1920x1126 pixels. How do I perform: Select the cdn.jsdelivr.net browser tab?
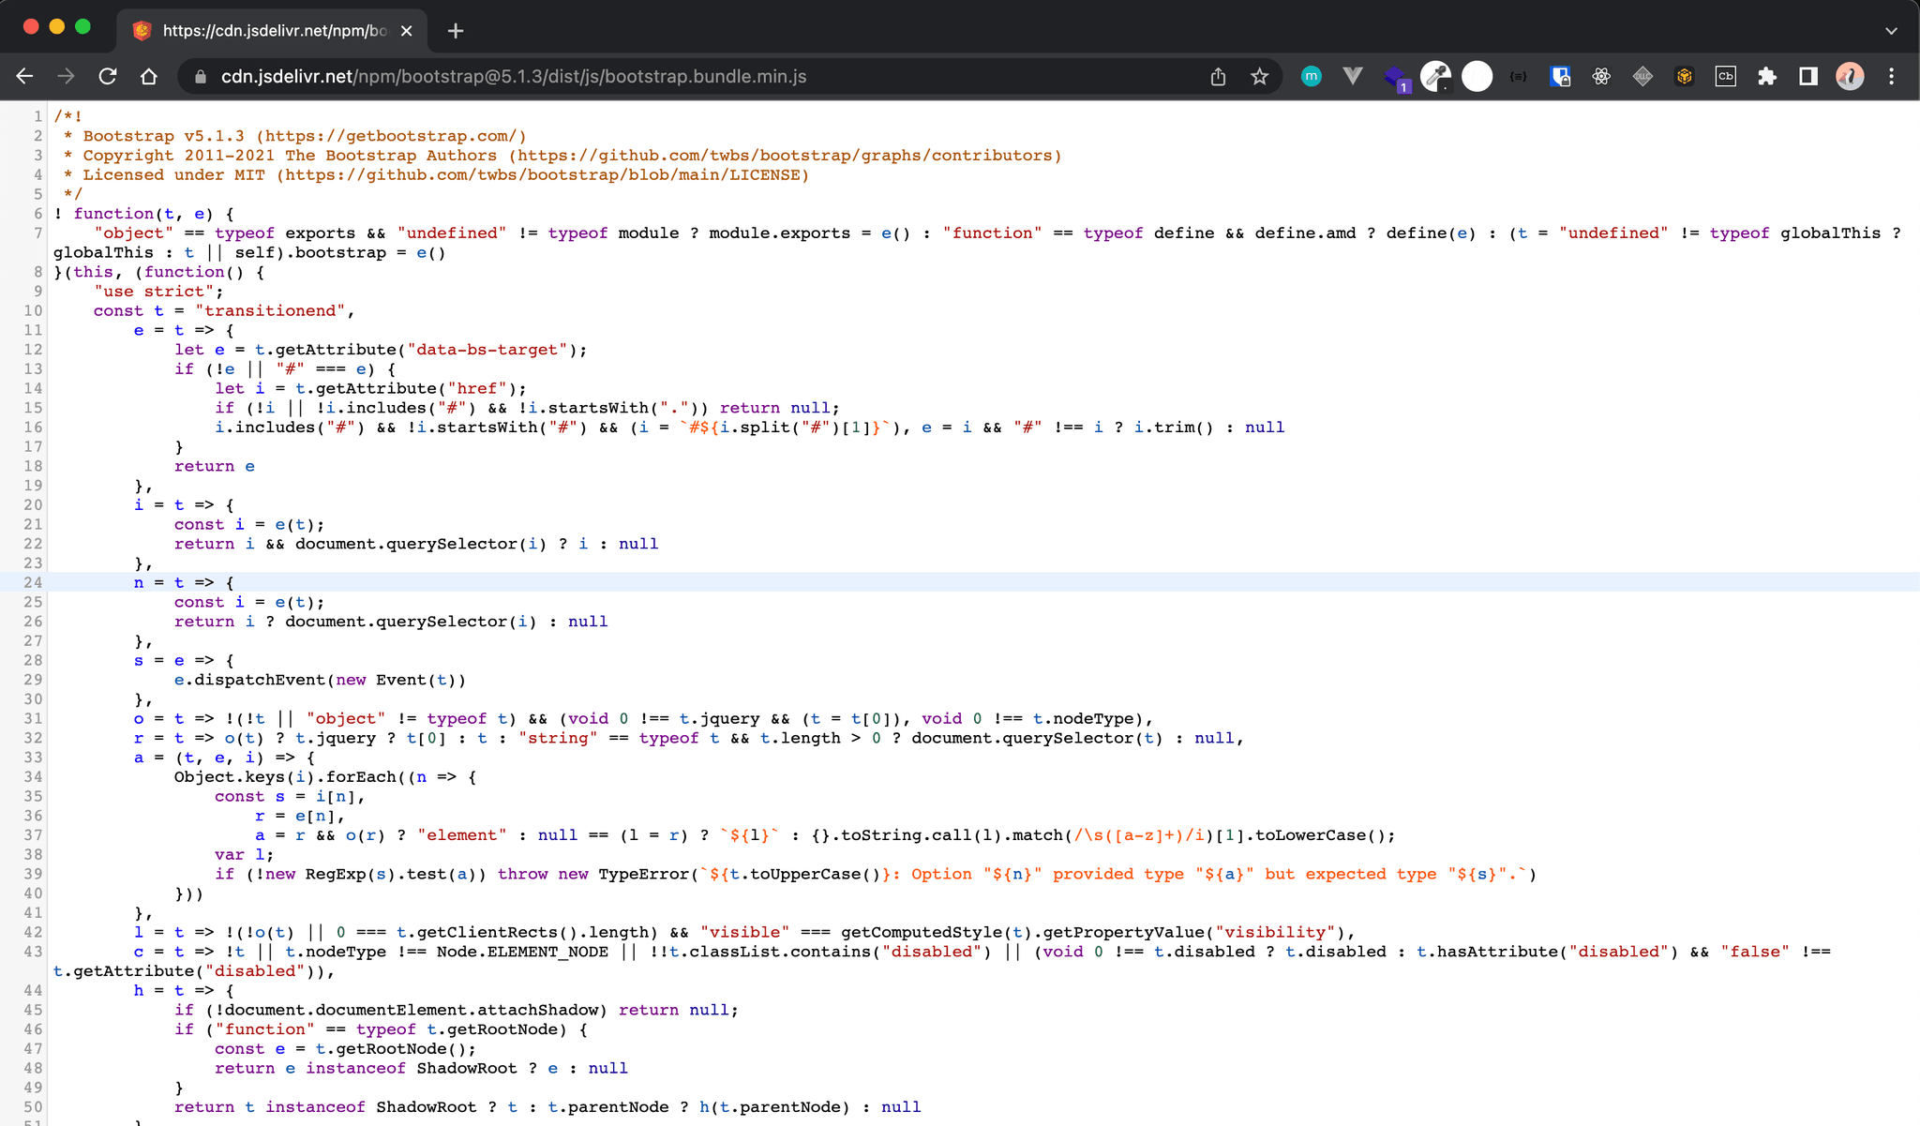272,31
